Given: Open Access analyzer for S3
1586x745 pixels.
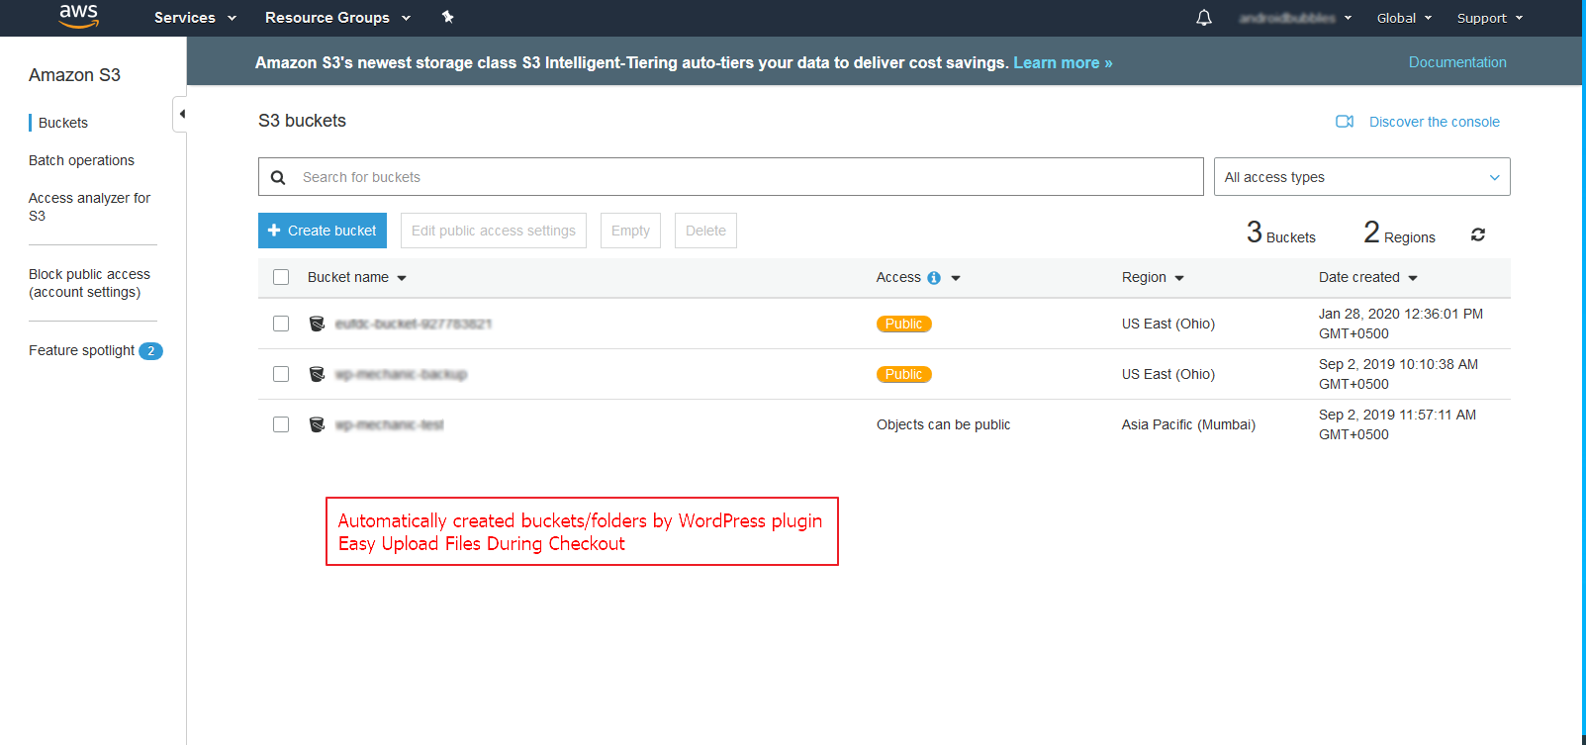Looking at the screenshot, I should coord(89,207).
